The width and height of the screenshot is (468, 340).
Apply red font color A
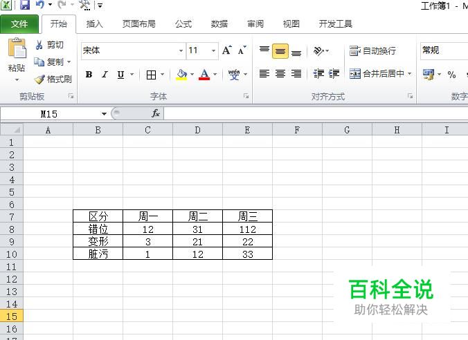pyautogui.click(x=204, y=75)
